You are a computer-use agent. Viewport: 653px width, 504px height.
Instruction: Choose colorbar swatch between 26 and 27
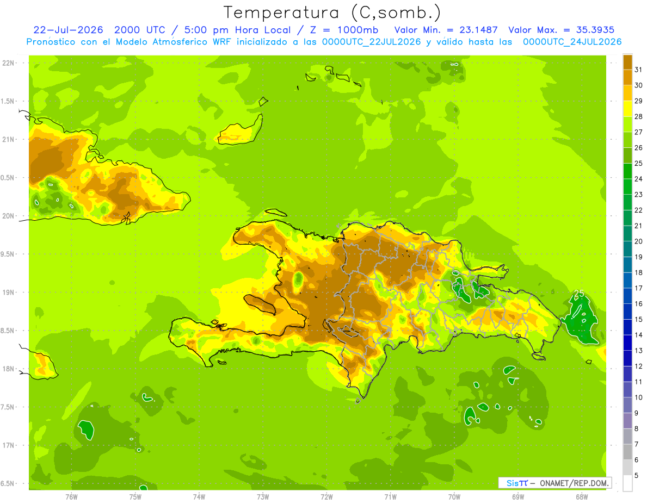point(627,140)
